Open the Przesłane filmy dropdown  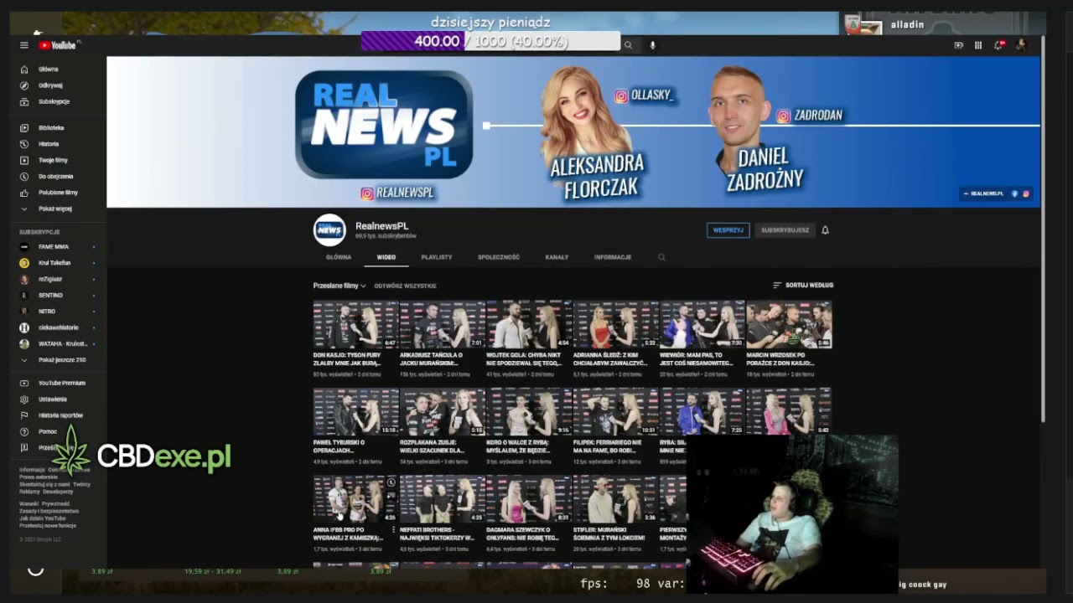pyautogui.click(x=340, y=286)
